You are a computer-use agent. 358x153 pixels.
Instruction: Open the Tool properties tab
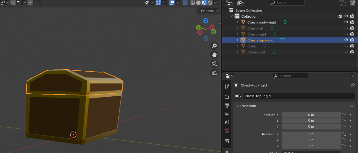[227, 86]
